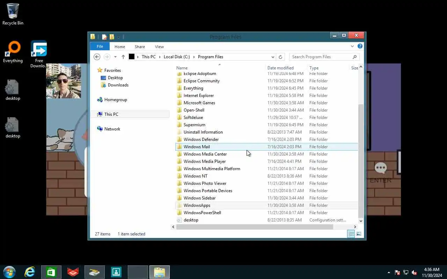Open red fox-like taskbar app icon
The width and height of the screenshot is (447, 279).
tap(73, 272)
